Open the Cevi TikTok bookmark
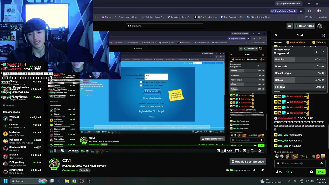Viewport: 329px width, 185px height. coord(205,17)
